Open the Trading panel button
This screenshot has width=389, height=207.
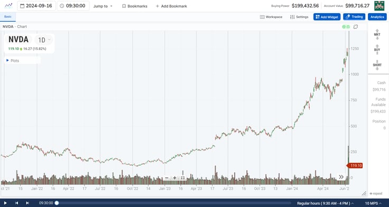click(354, 17)
